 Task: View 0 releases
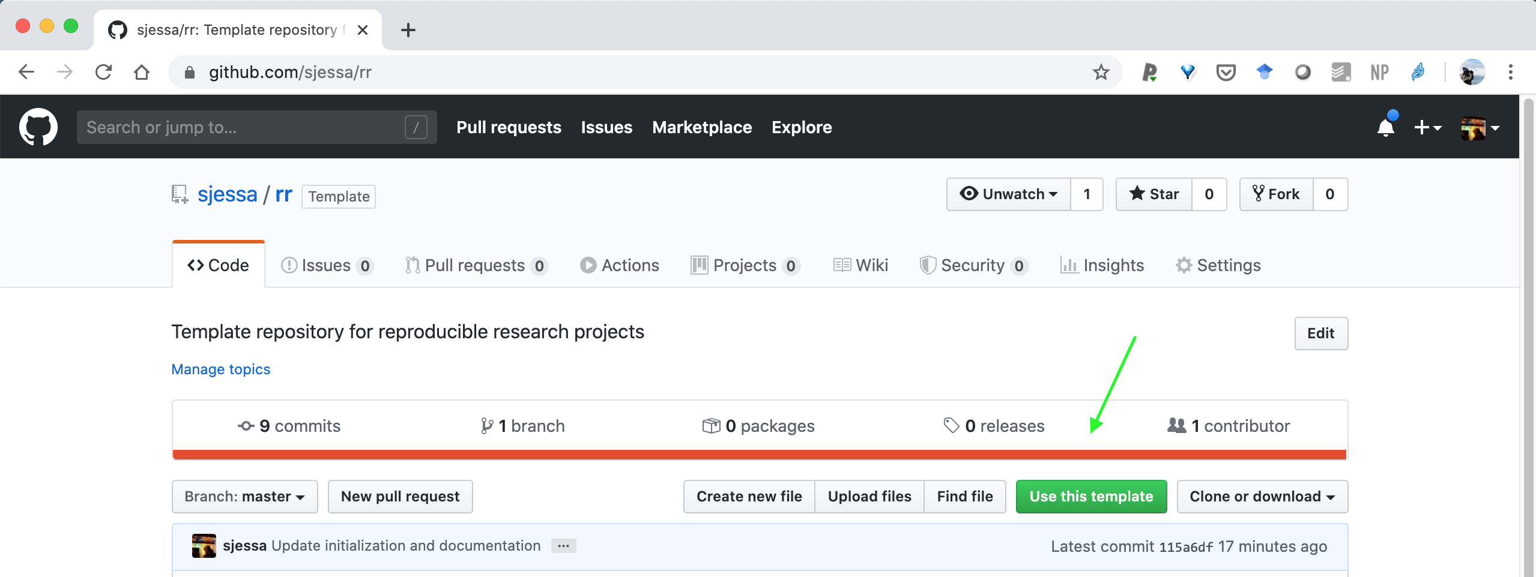994,426
